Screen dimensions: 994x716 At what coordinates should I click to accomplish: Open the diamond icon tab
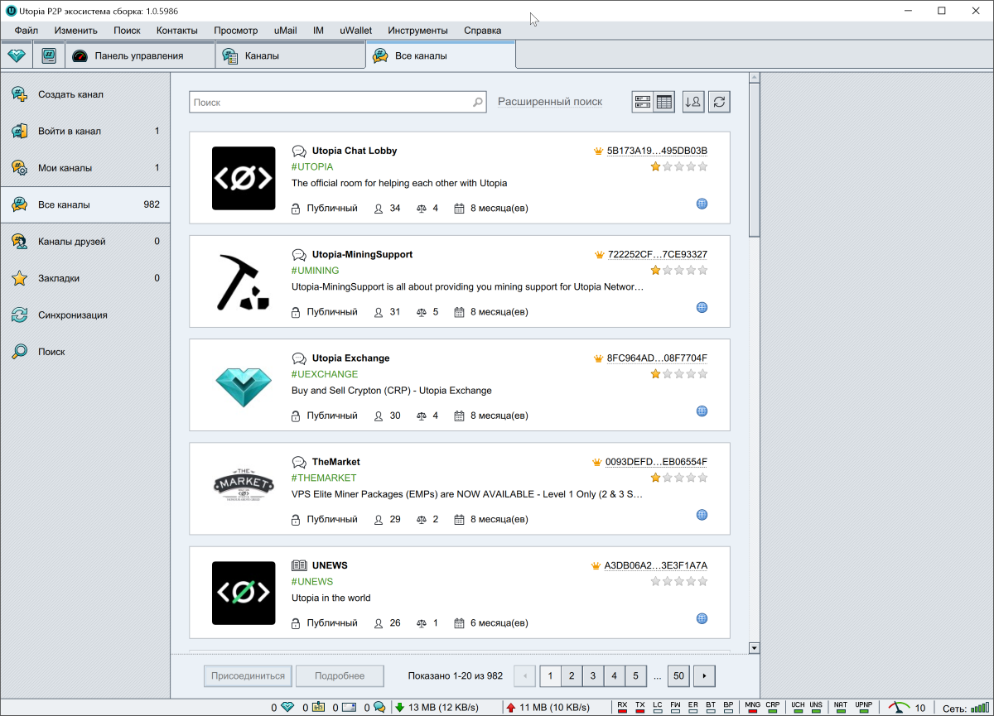coord(17,55)
